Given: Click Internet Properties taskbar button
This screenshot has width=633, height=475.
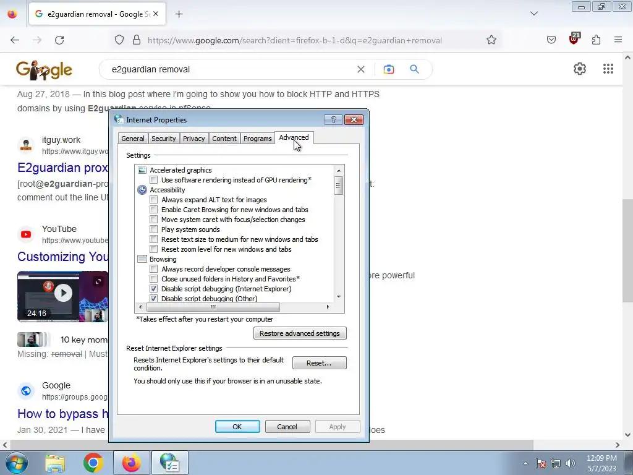Looking at the screenshot, I should coord(170,463).
